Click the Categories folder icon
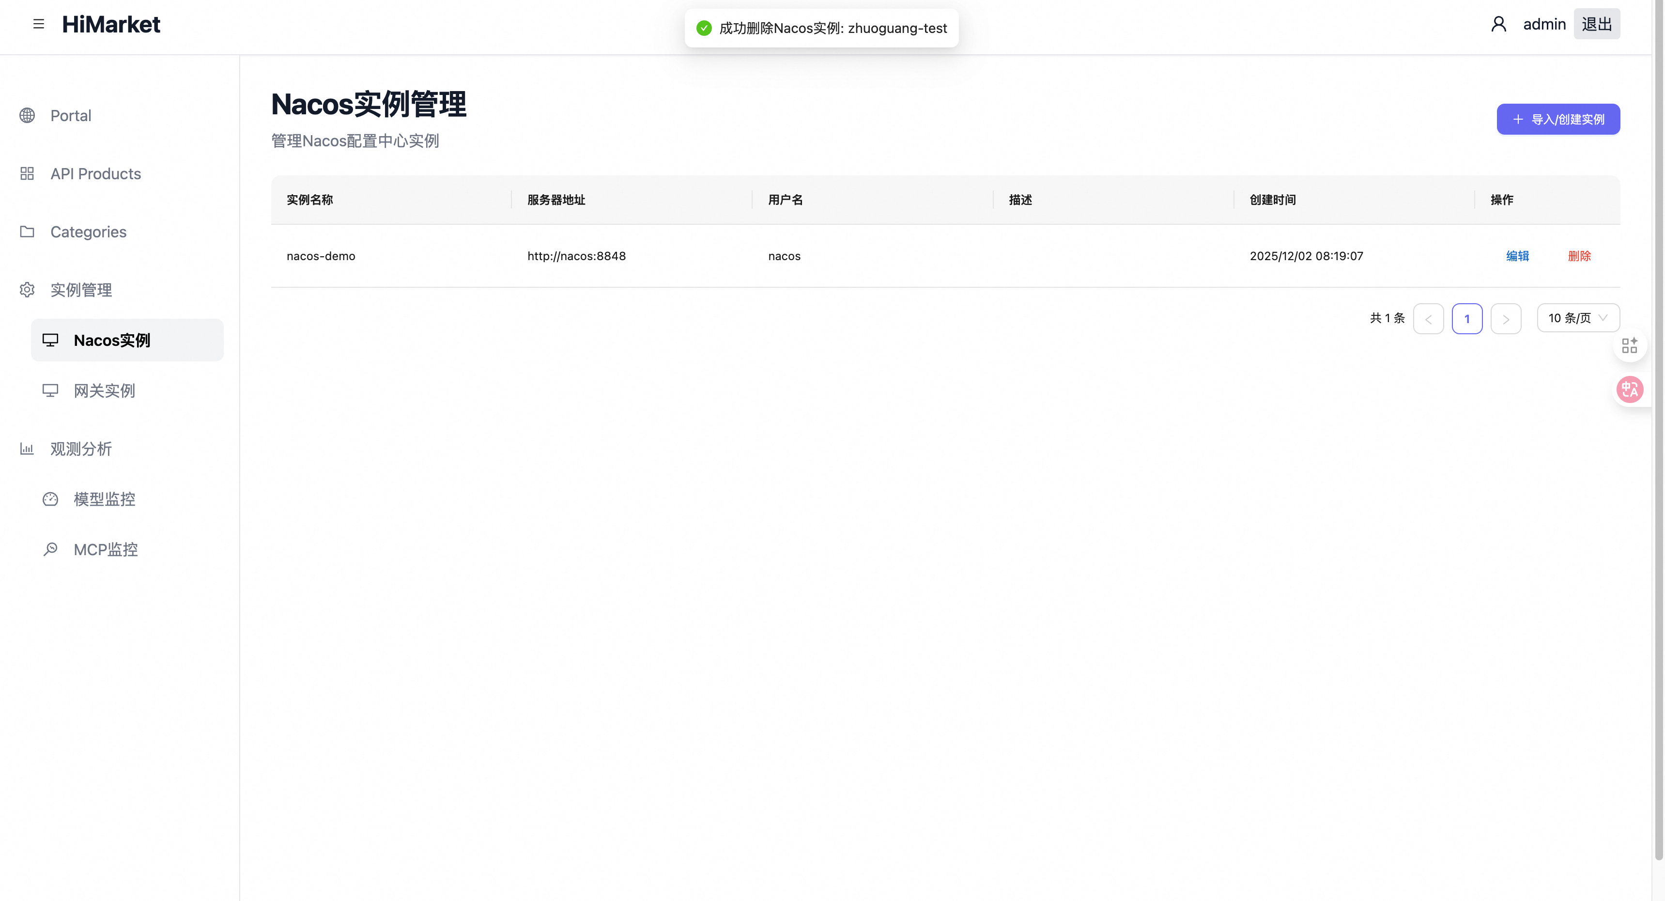This screenshot has width=1665, height=901. [27, 232]
